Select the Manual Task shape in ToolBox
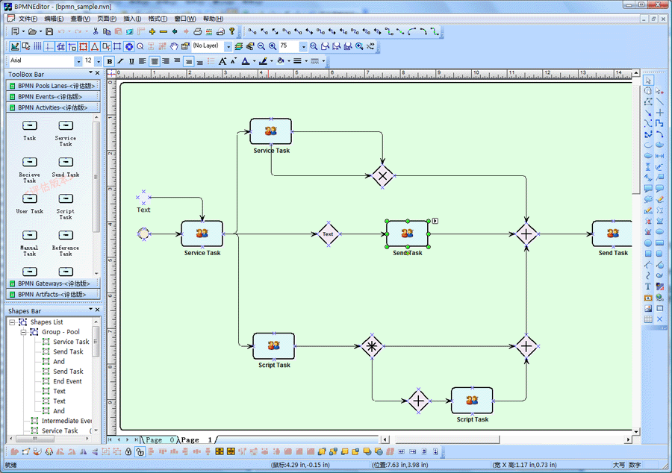The image size is (672, 473). coord(30,238)
